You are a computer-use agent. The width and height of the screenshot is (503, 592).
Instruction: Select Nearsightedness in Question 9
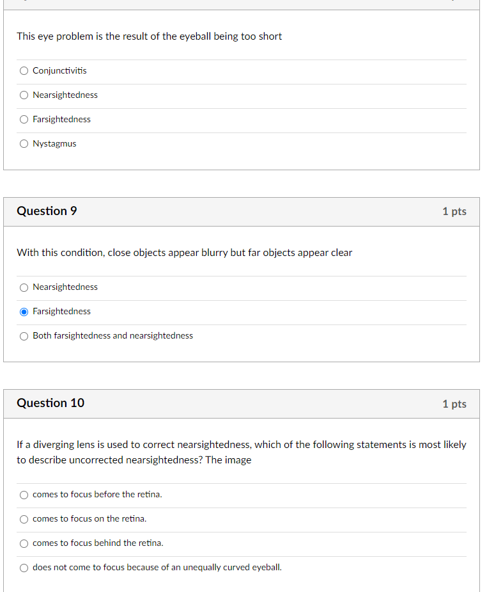(x=24, y=288)
